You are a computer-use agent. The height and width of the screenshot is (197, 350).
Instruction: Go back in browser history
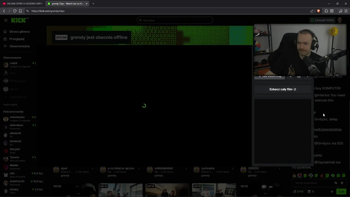tap(4, 11)
